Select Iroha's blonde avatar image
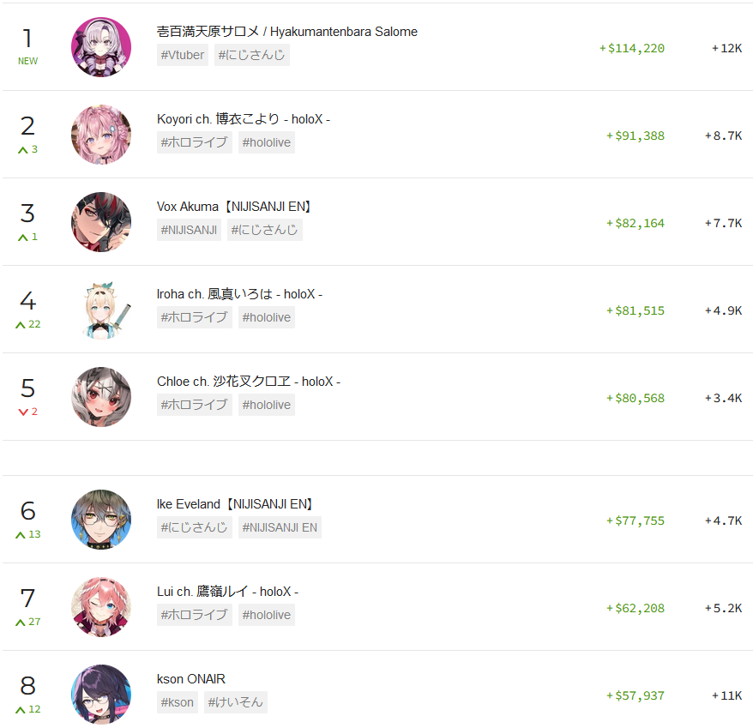753x728 pixels. (101, 310)
